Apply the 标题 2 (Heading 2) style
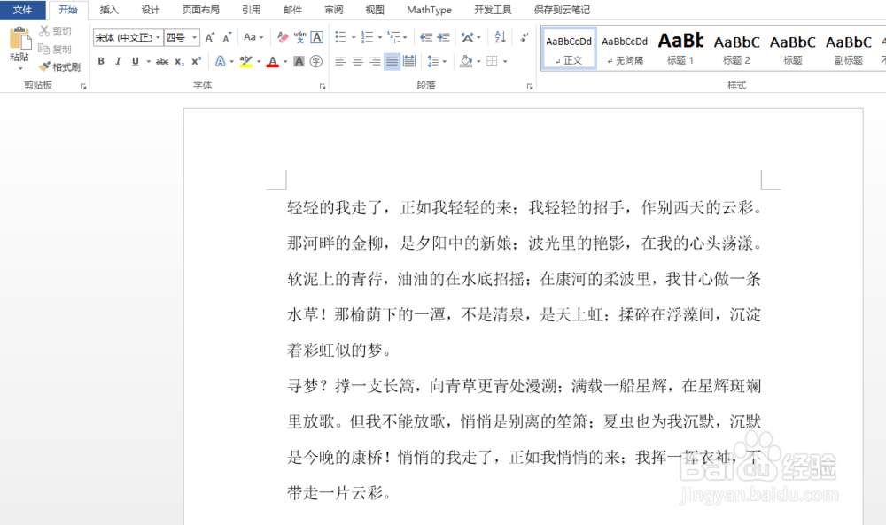 (736, 49)
